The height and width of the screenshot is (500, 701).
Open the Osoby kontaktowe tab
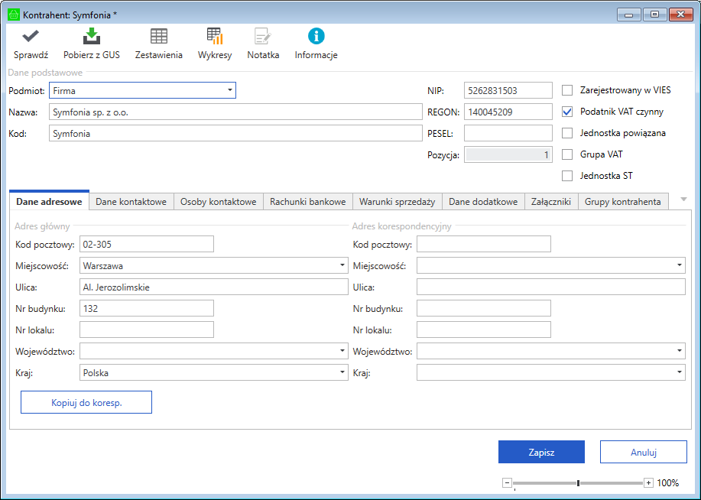click(218, 202)
